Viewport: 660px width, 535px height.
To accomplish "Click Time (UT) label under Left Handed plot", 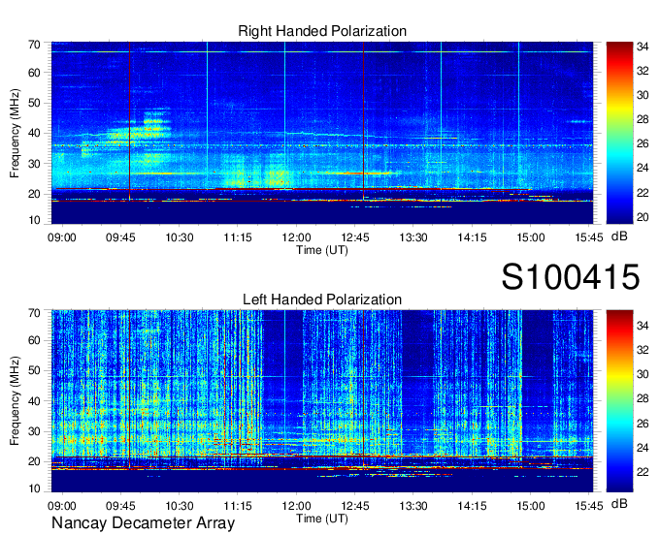I will [x=322, y=519].
